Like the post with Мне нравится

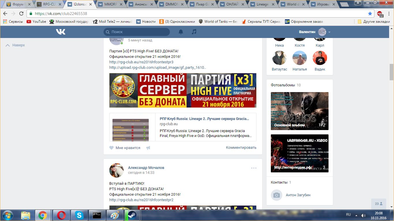point(125,148)
